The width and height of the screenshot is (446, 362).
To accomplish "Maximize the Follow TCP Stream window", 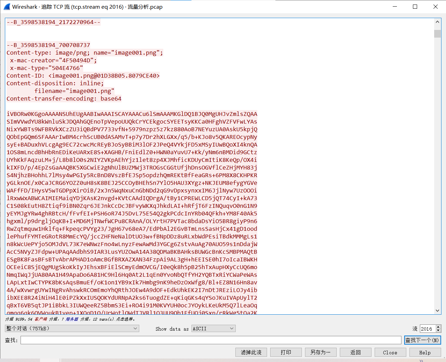I will point(415,7).
